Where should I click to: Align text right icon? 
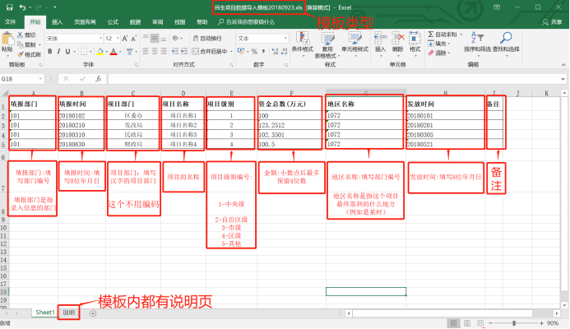click(164, 51)
